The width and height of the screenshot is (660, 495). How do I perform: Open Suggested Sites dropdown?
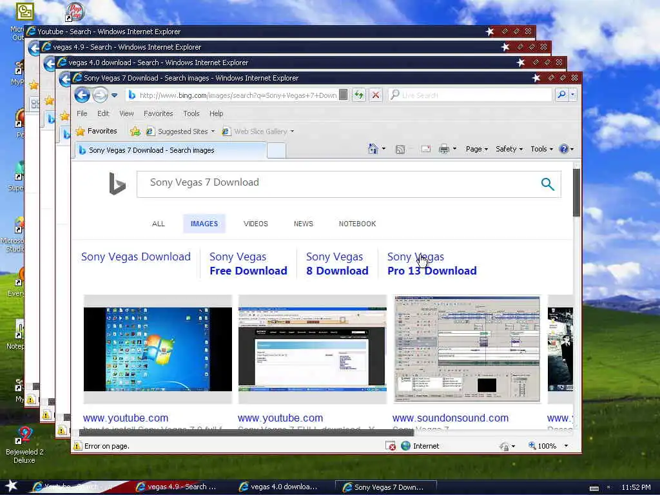click(x=180, y=131)
